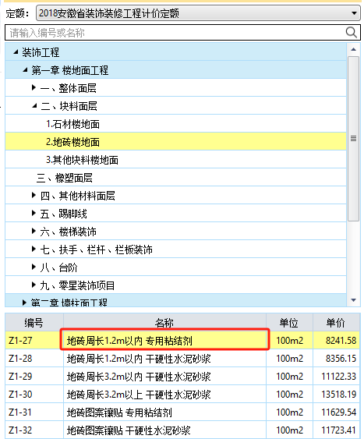The image size is (364, 439).
Task: Click the 100m2 unit in row Z1-27
Action: pyautogui.click(x=289, y=341)
